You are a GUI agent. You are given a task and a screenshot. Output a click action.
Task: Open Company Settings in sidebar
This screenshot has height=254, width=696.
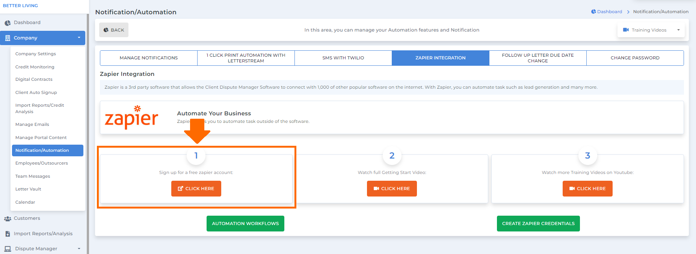click(x=36, y=54)
